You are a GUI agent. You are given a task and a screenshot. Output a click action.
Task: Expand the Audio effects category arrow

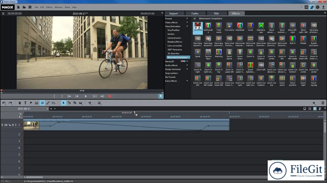187,65
